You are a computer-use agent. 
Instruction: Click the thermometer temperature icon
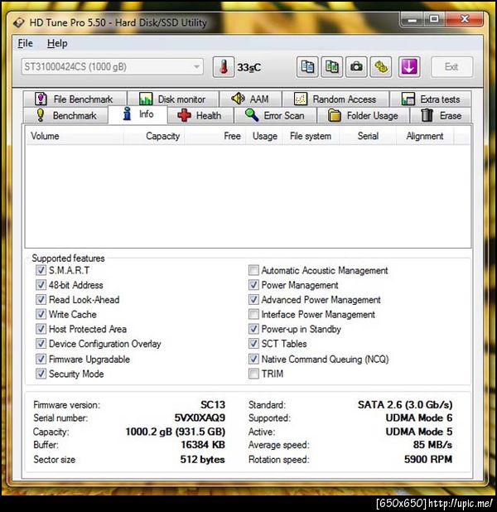pyautogui.click(x=224, y=67)
